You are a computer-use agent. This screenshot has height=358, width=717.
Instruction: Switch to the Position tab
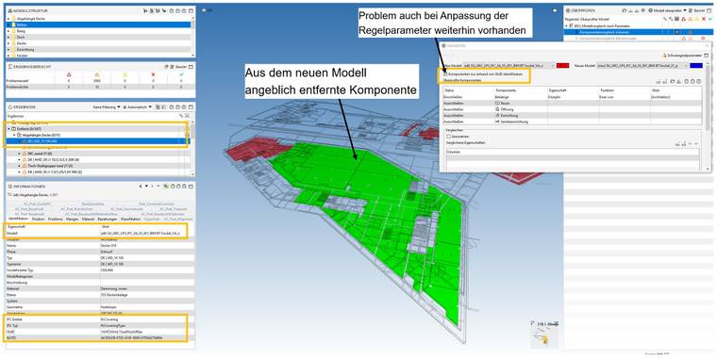click(x=39, y=220)
